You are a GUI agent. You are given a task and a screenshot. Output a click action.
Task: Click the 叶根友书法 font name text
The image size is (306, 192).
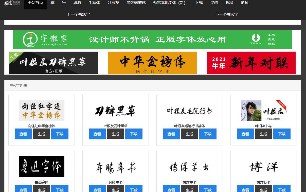(x=264, y=126)
